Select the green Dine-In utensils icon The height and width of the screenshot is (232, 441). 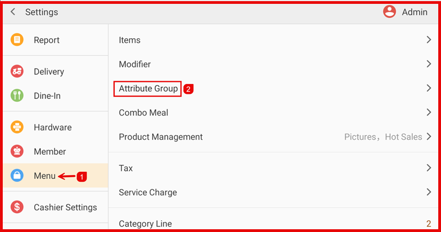(x=18, y=96)
